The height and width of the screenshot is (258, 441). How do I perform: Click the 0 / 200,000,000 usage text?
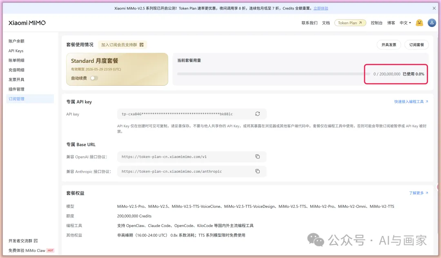[387, 74]
